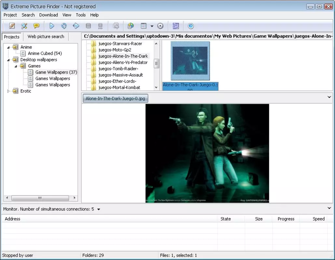Switch to the Projects tab
This screenshot has width=335, height=260.
pyautogui.click(x=12, y=37)
